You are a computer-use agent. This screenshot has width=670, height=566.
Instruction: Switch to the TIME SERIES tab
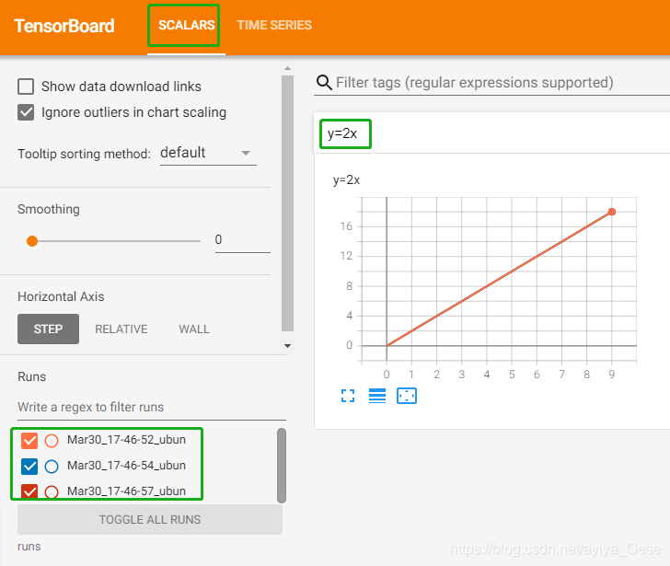coord(274,25)
